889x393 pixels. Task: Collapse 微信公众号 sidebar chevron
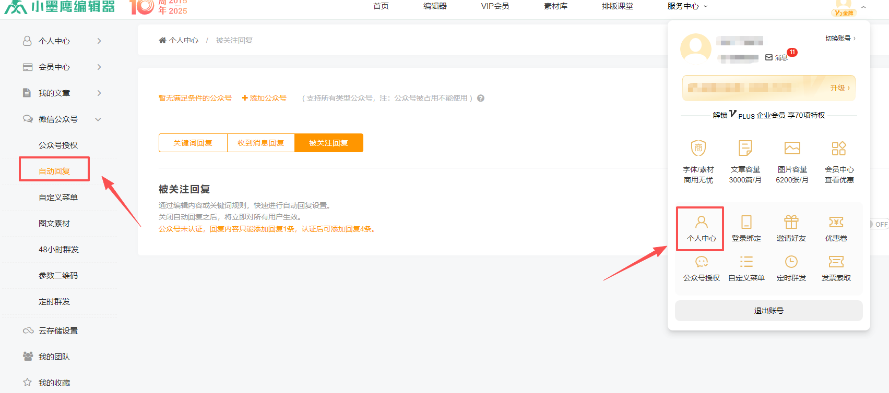(98, 119)
